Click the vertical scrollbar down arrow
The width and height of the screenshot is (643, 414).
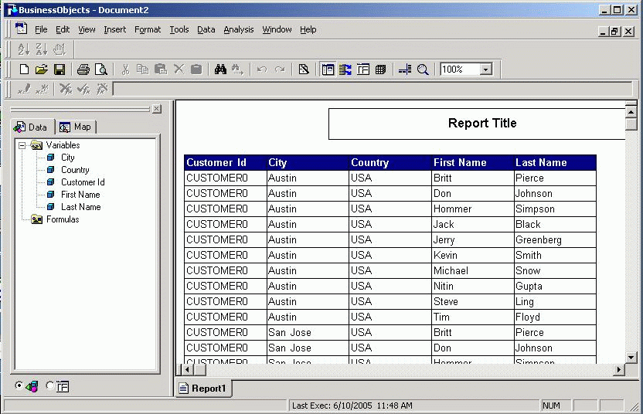click(x=631, y=358)
